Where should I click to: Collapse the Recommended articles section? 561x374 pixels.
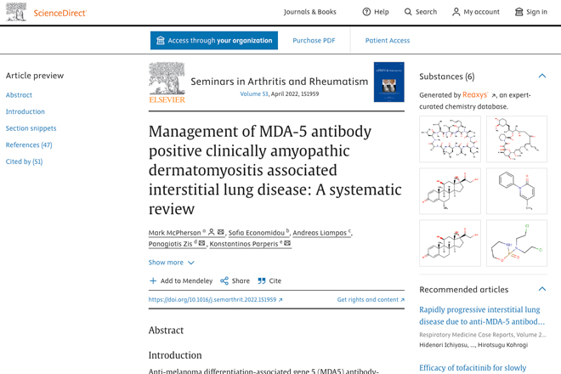coord(542,289)
